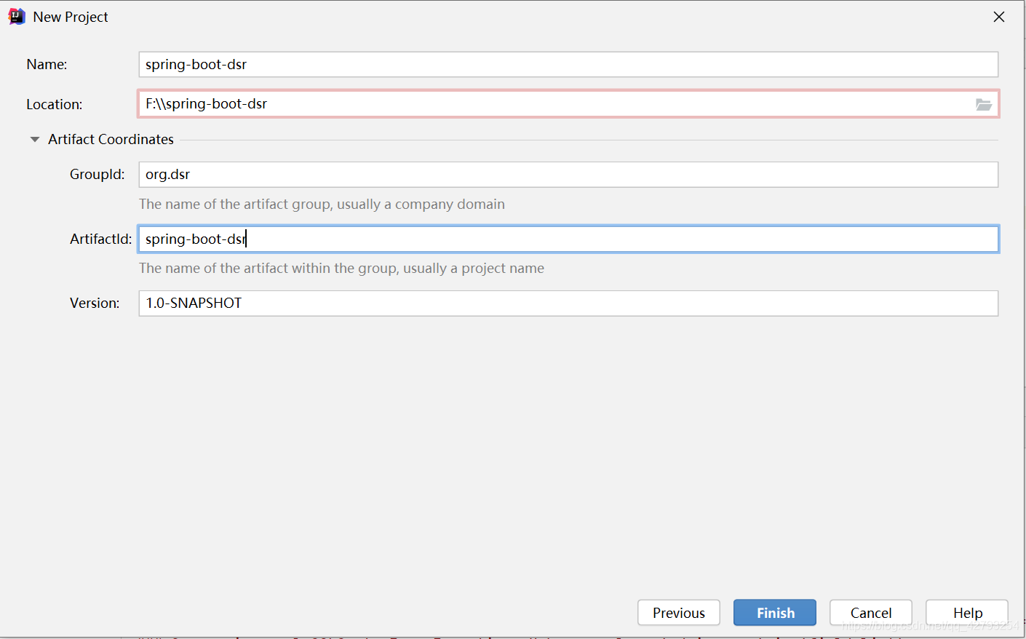
Task: Go back with the Previous button
Action: pos(679,613)
